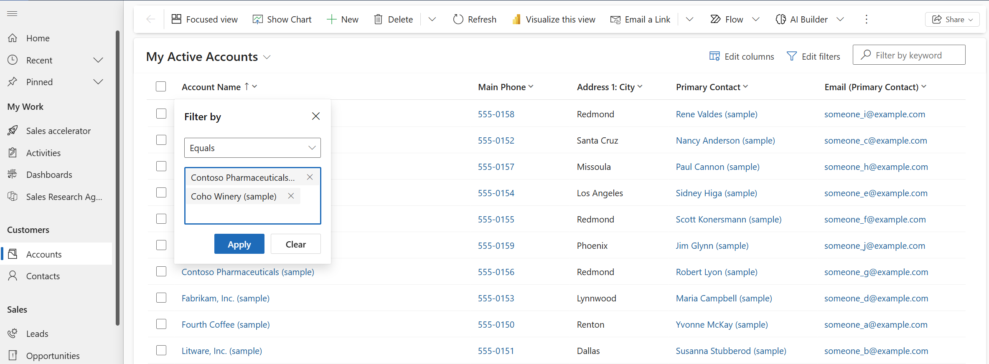The image size is (989, 364).
Task: Expand the Pinned section chevron
Action: (x=98, y=82)
